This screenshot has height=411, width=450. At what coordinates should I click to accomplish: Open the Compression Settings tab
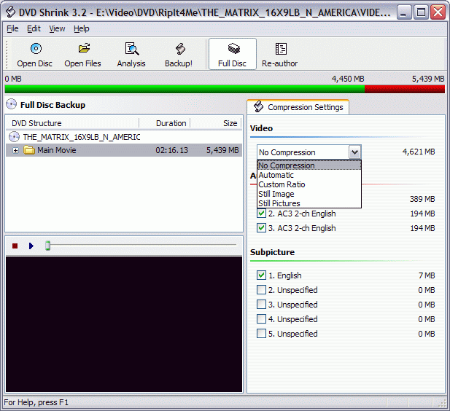298,107
